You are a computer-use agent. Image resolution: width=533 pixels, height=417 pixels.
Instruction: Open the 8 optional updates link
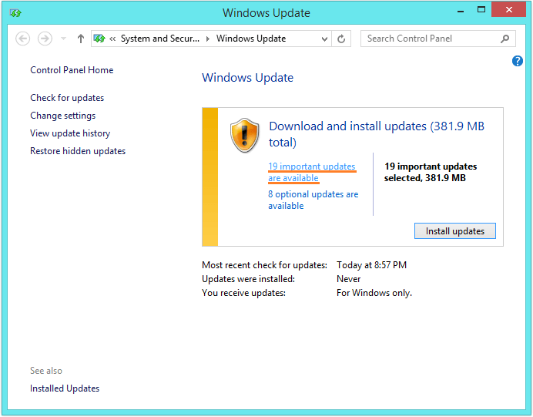[313, 200]
